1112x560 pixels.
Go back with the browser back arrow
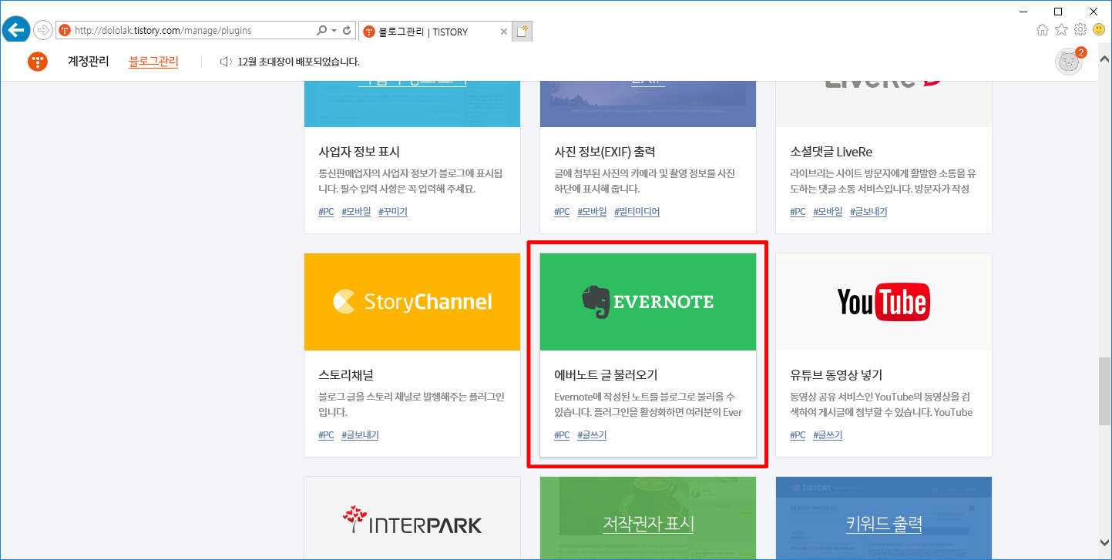click(x=16, y=30)
